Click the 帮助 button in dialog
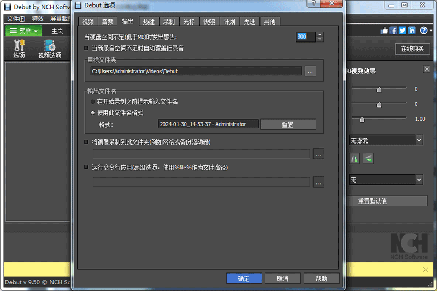 [321, 278]
